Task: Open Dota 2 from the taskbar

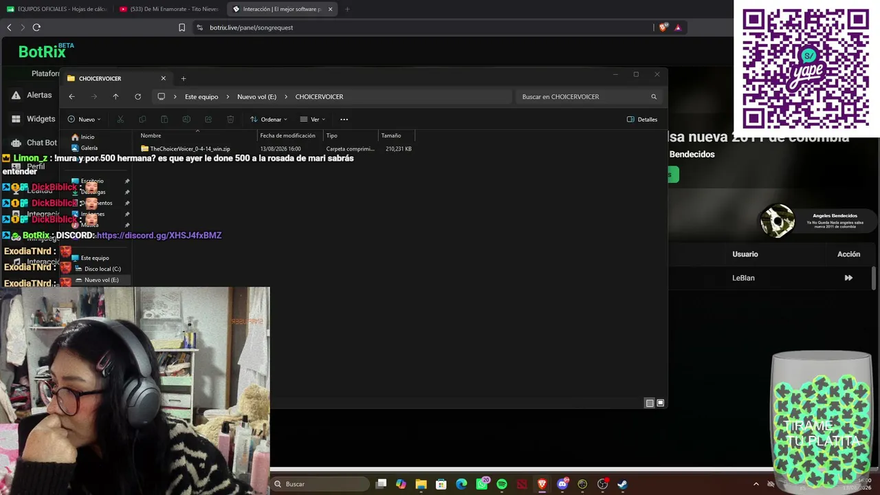Action: pyautogui.click(x=522, y=484)
